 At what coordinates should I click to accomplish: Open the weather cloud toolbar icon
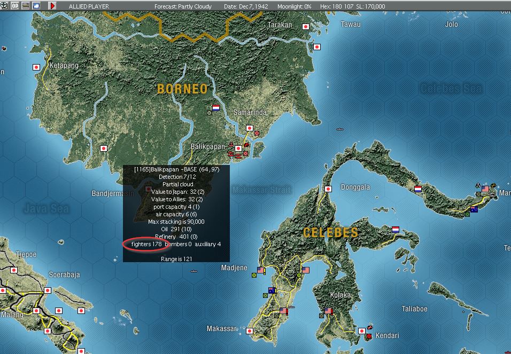(36, 5)
